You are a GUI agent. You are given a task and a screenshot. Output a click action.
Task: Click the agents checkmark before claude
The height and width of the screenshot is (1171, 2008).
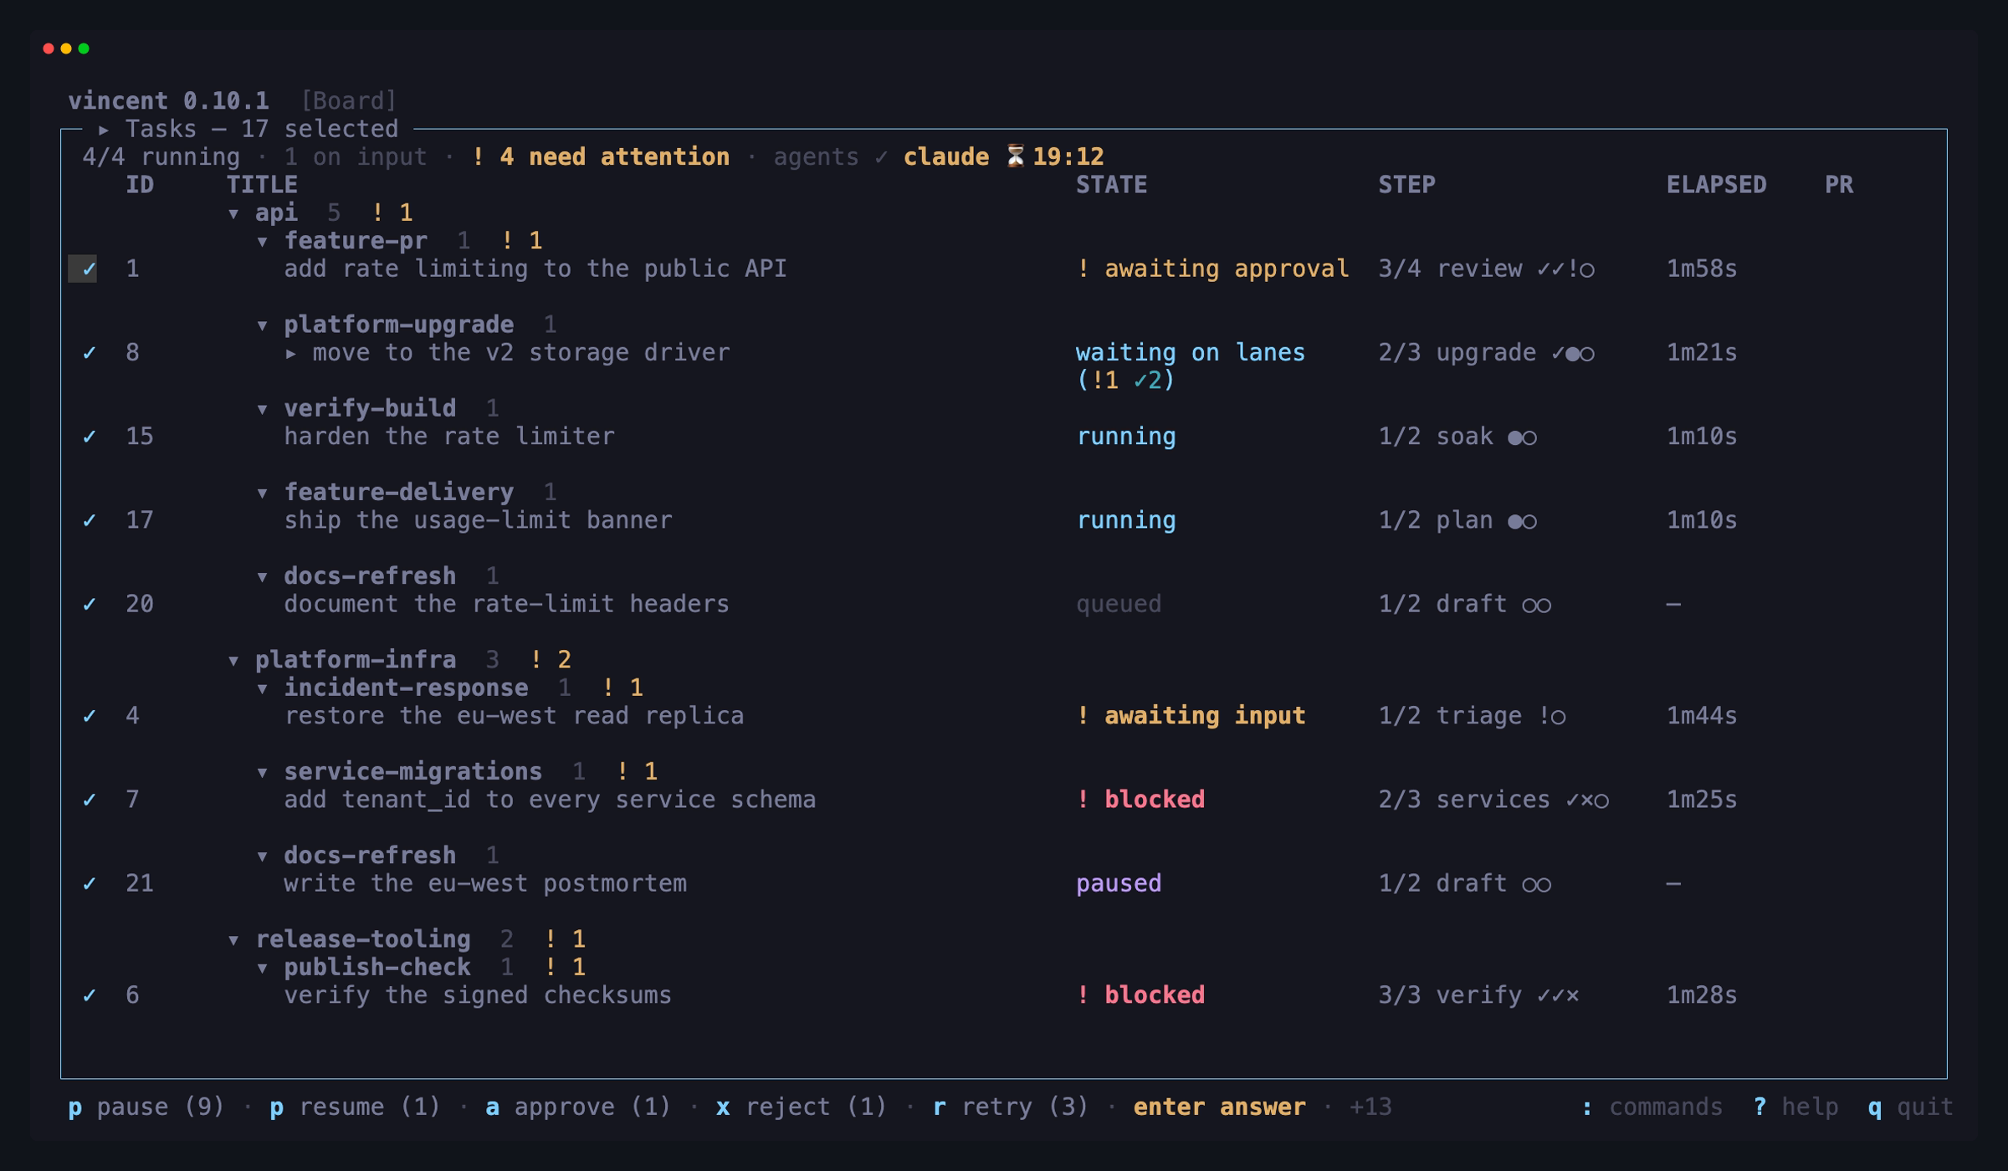click(881, 156)
